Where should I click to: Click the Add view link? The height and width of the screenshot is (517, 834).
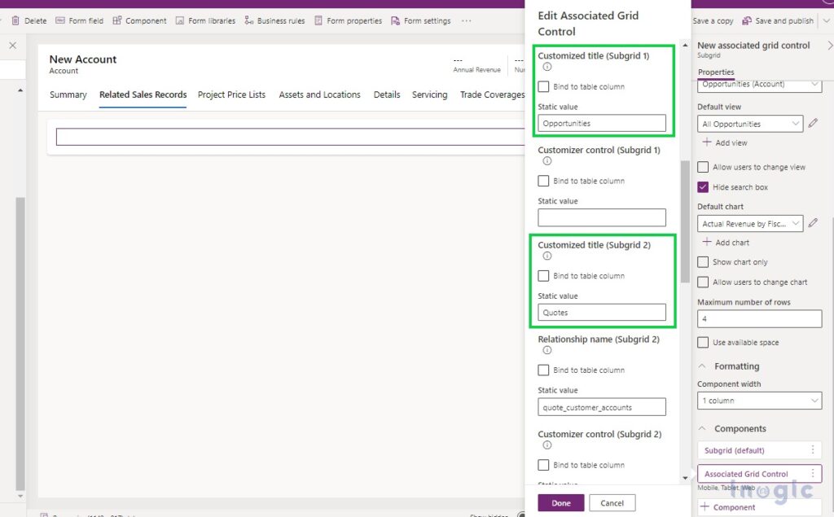(726, 143)
